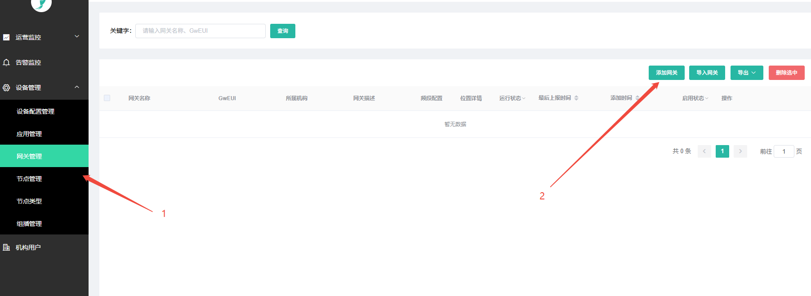811x296 pixels.
Task: Click the 添加网关 button
Action: pyautogui.click(x=666, y=73)
